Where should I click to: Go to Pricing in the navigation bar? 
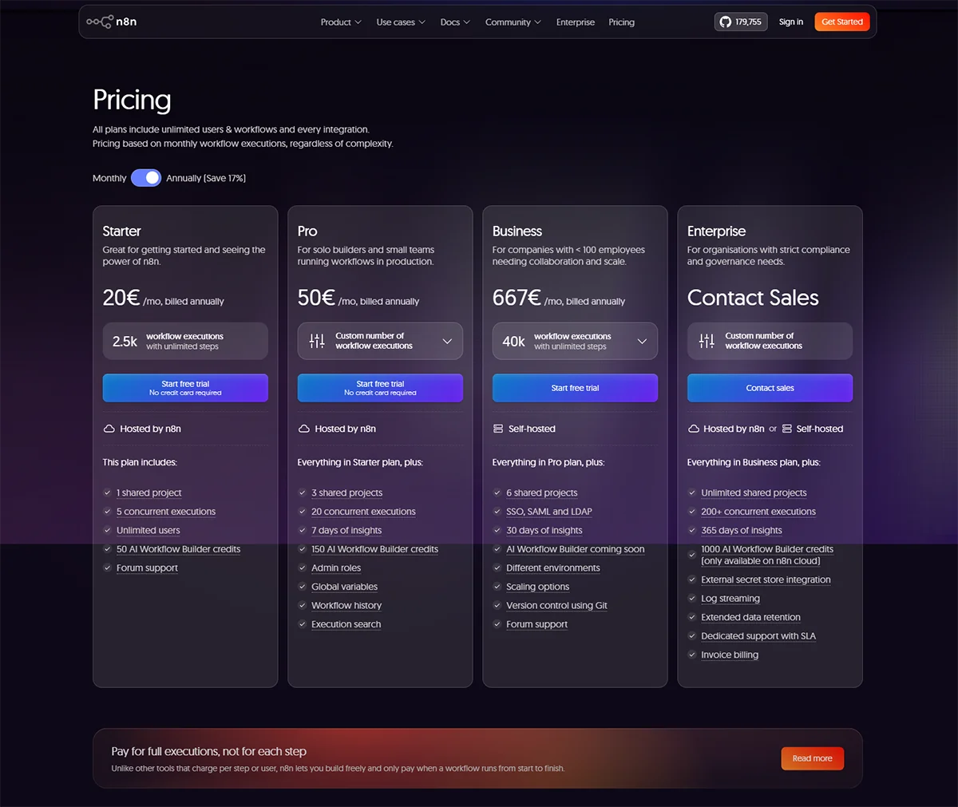pyautogui.click(x=621, y=22)
